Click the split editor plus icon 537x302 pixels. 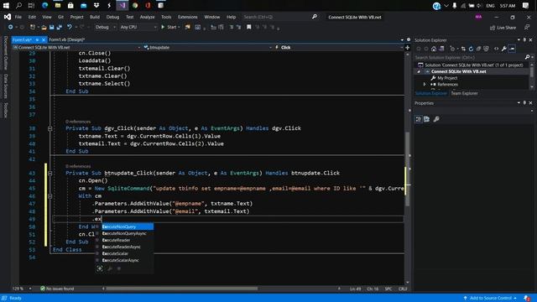tap(407, 48)
